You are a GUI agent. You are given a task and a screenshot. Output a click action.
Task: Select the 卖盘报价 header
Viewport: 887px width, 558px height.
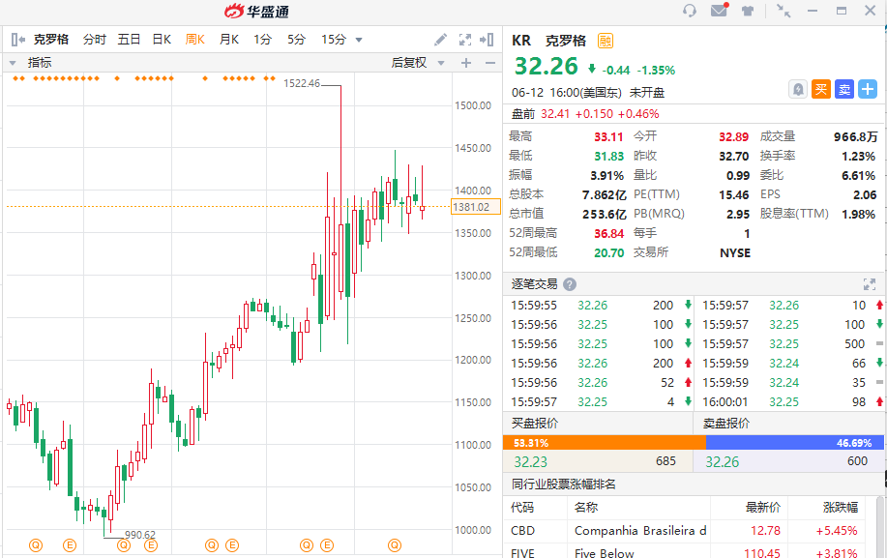(725, 424)
